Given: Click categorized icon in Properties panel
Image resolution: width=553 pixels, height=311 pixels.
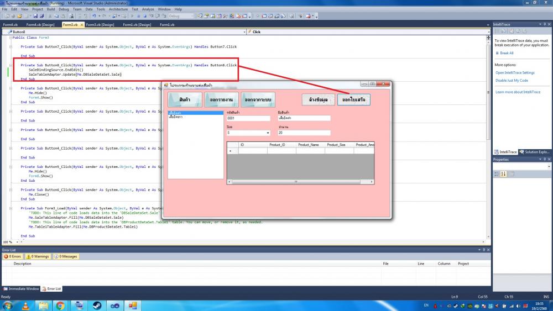Looking at the screenshot, I should (497, 173).
